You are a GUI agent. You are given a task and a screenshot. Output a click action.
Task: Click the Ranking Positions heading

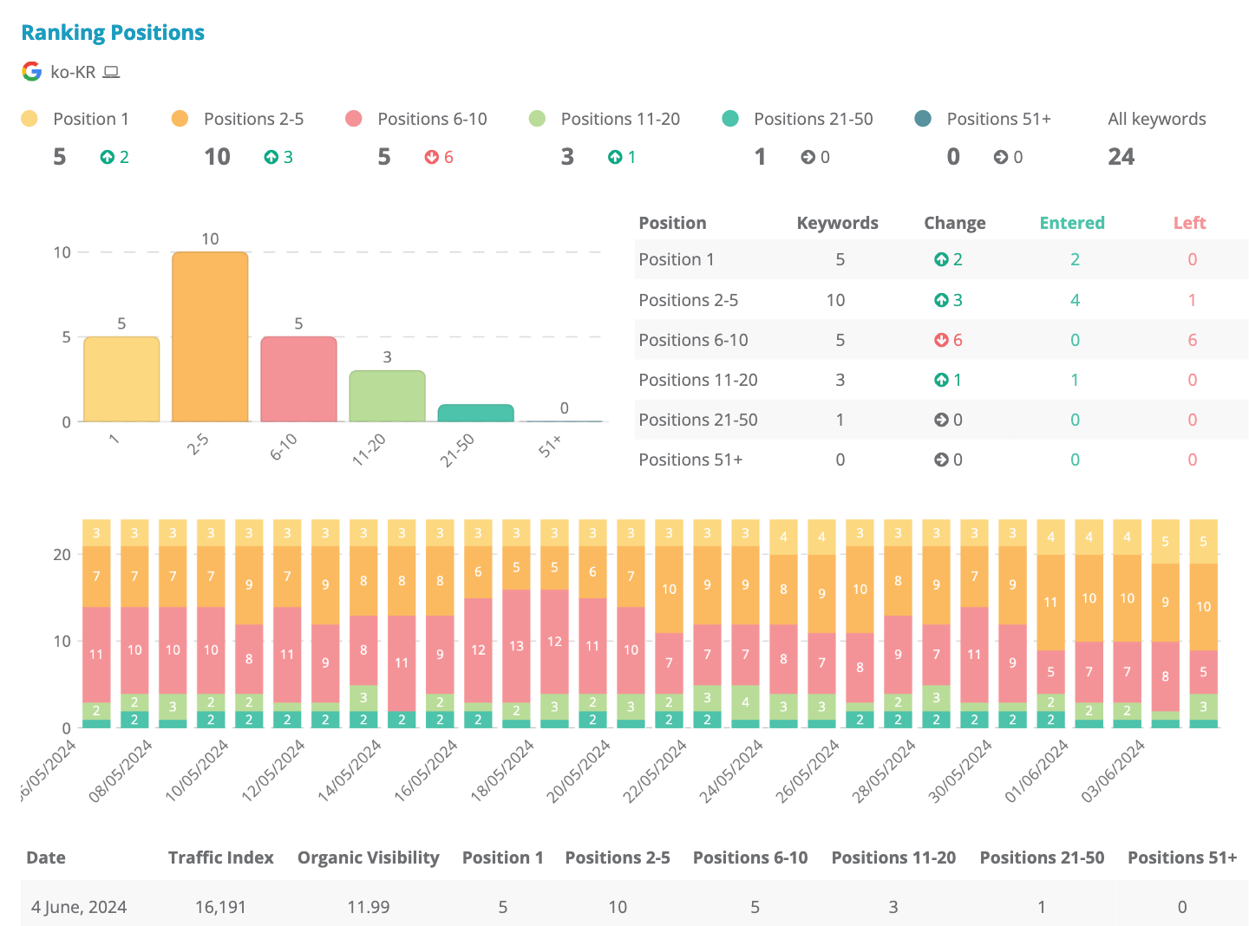click(x=113, y=33)
